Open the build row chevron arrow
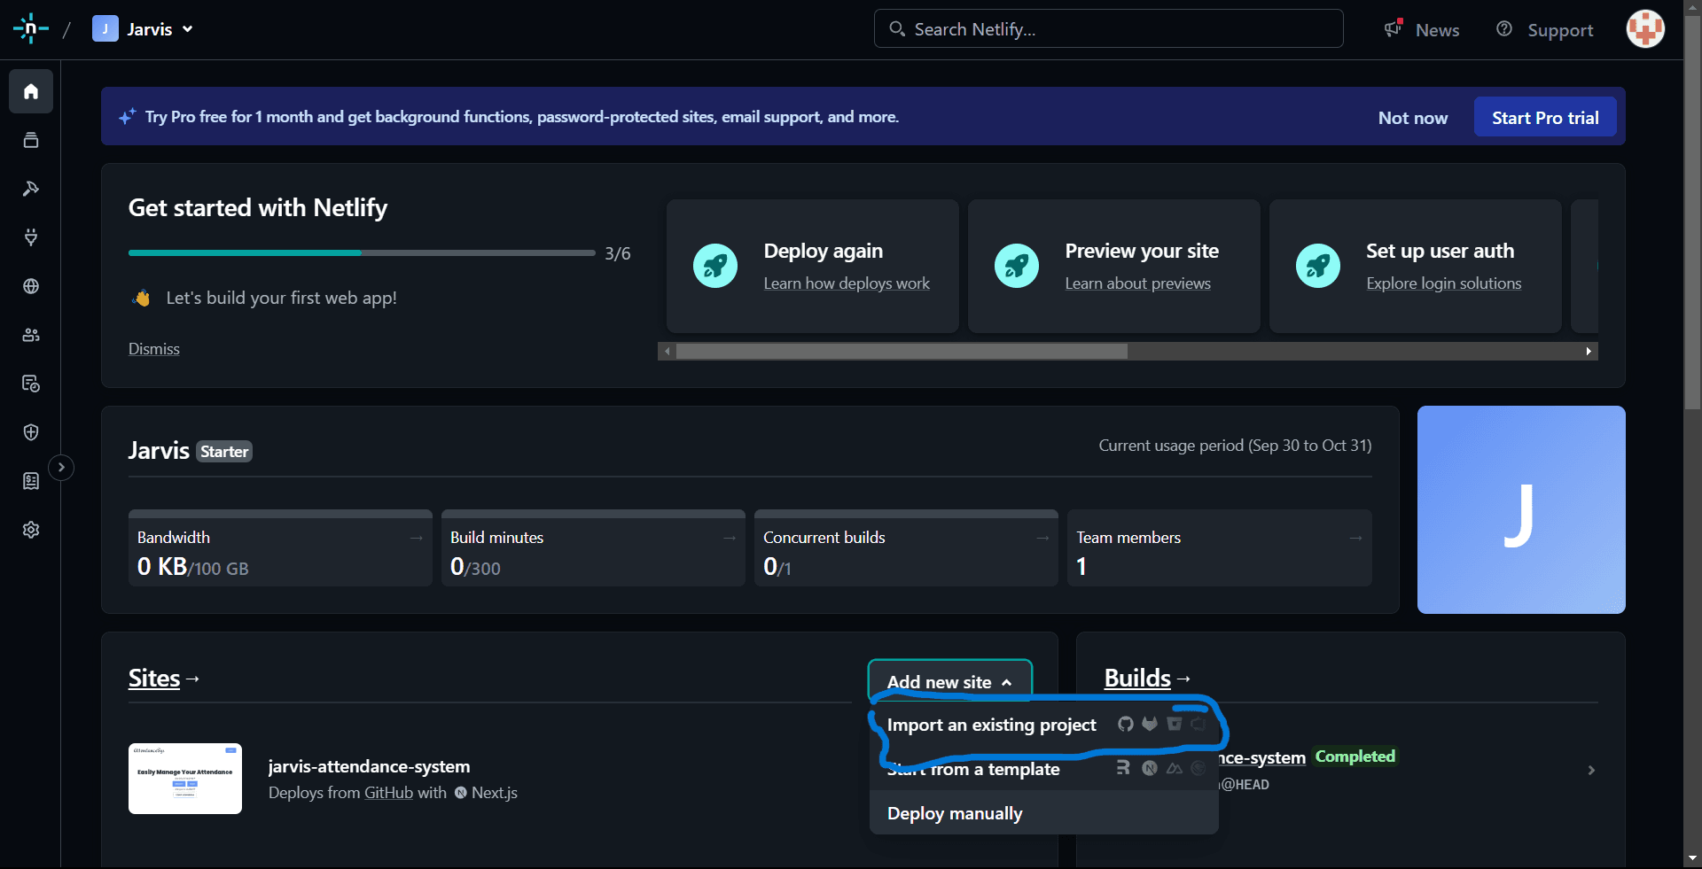1702x869 pixels. click(1591, 770)
